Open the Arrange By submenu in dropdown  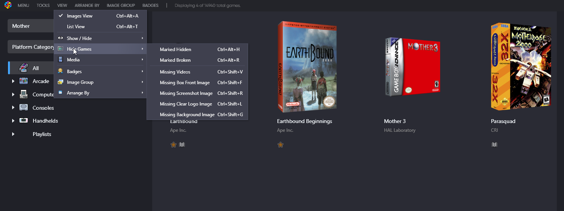click(100, 93)
